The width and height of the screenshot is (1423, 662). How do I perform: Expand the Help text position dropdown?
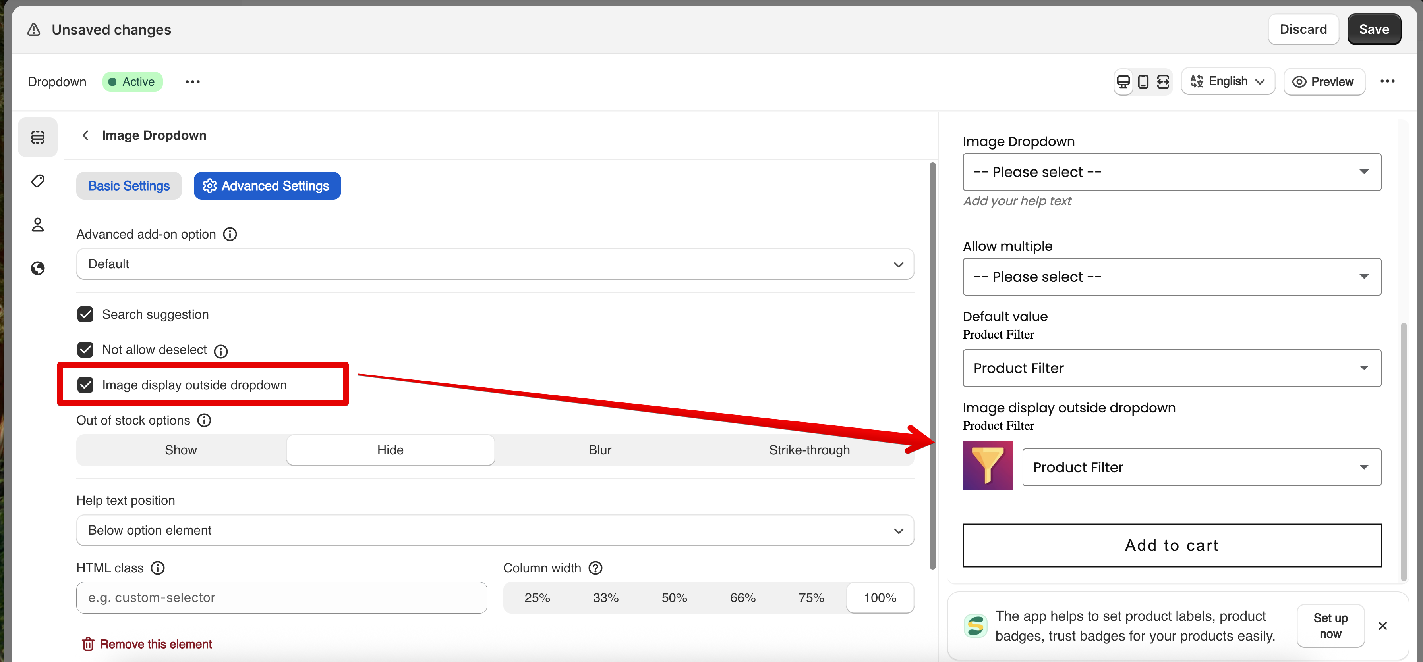pos(495,531)
